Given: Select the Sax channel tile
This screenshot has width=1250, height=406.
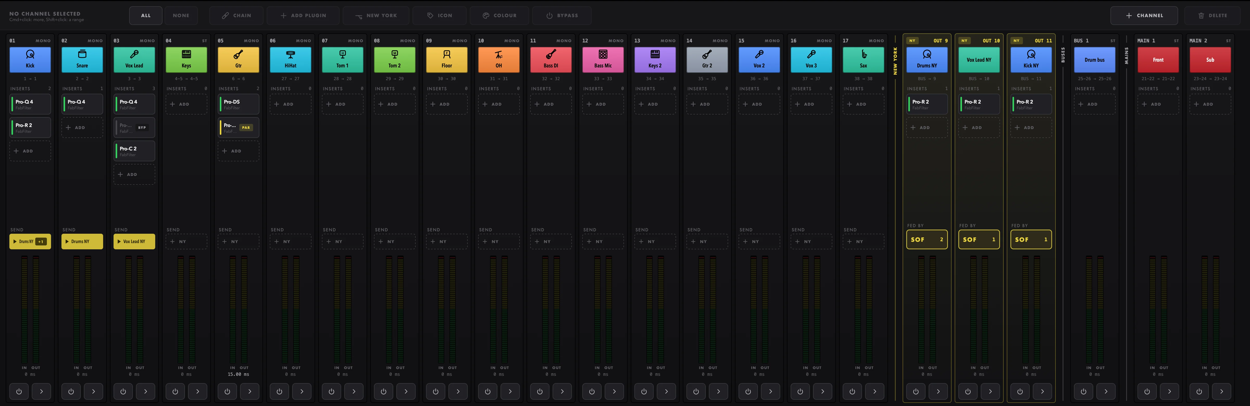Looking at the screenshot, I should coord(863,60).
